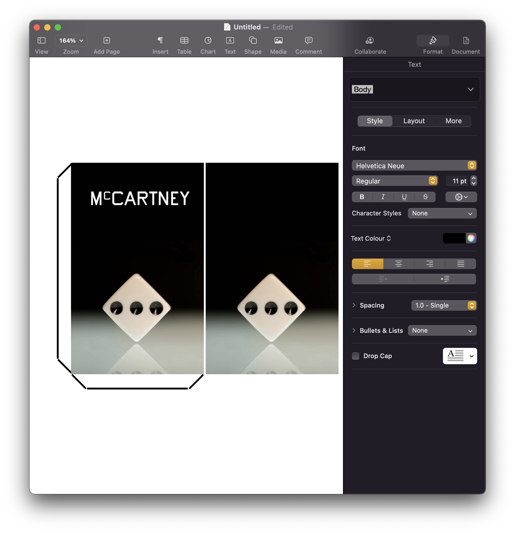Screen dimensions: 515x533
Task: Justify the text
Action: [x=460, y=264]
